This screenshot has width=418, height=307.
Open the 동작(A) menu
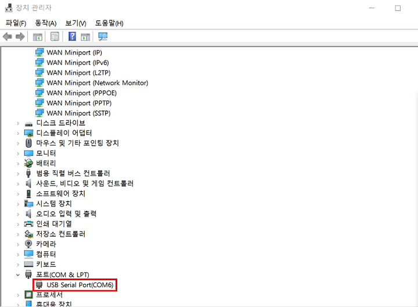click(x=46, y=23)
